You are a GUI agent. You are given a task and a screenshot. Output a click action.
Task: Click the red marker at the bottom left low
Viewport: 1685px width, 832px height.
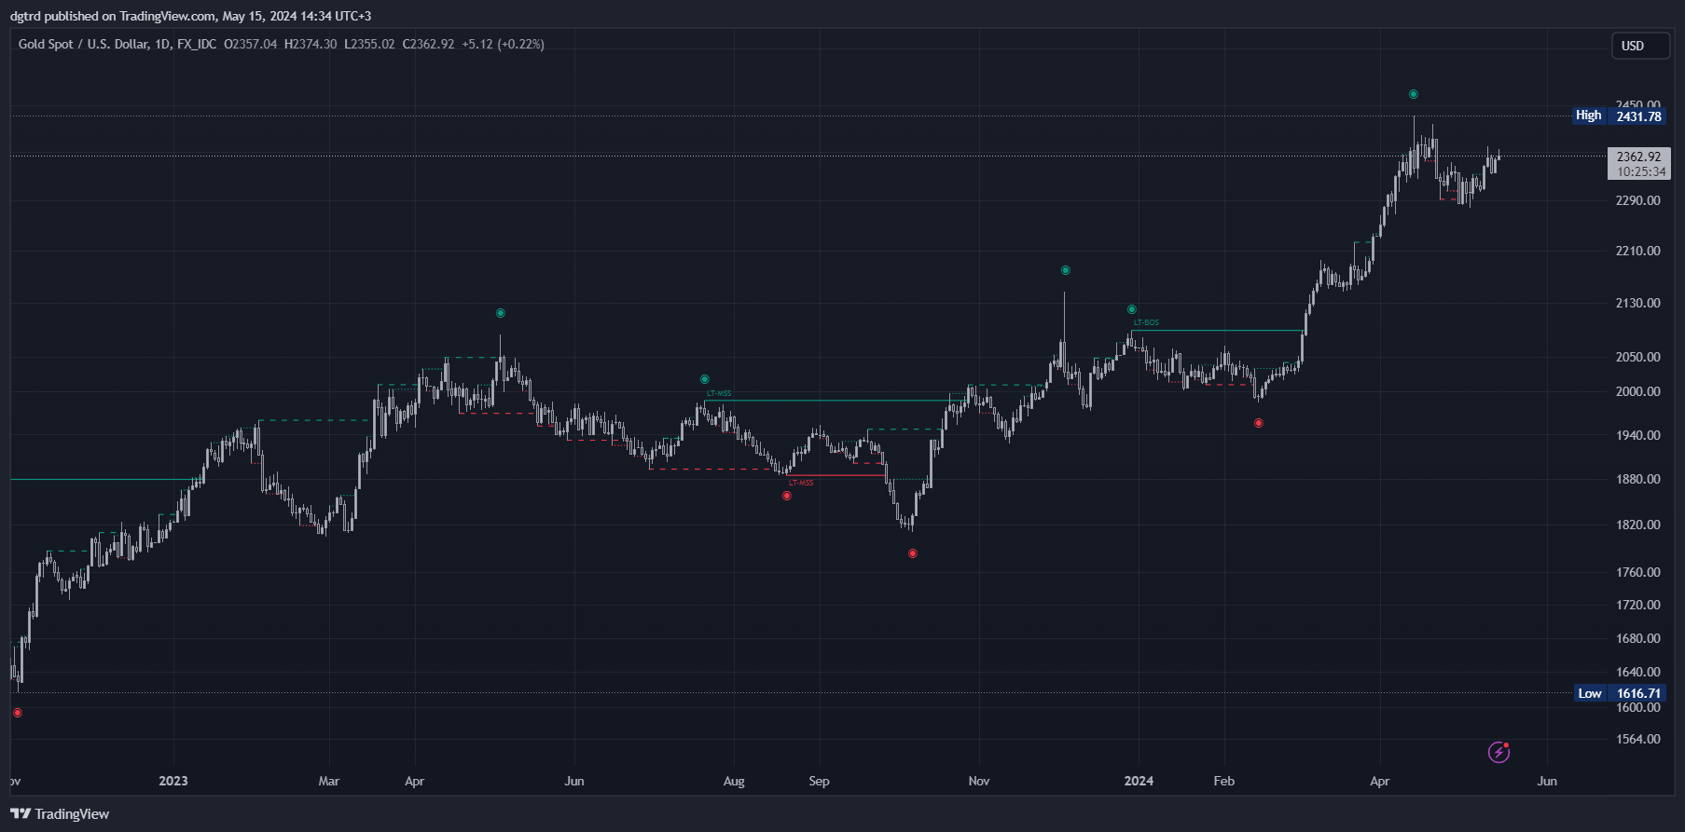[17, 713]
